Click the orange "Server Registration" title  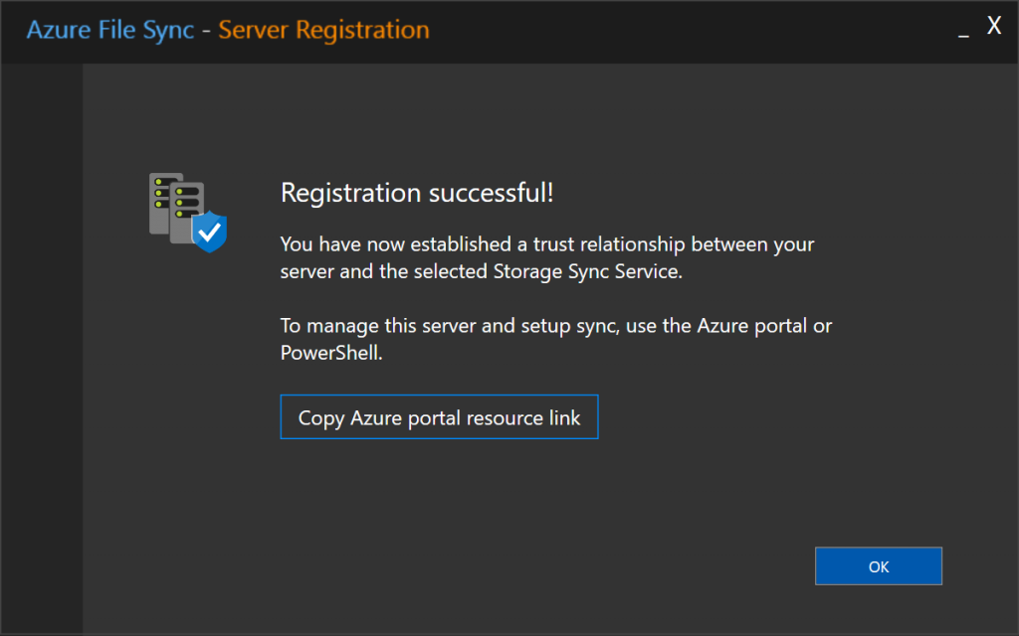[323, 30]
